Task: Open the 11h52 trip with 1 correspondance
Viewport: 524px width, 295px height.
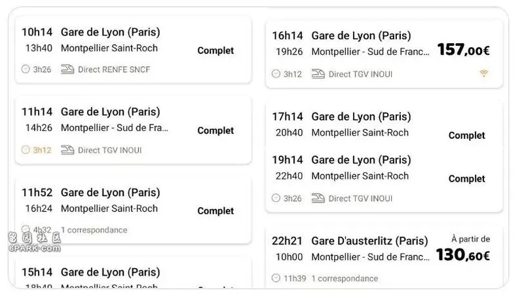Action: [x=134, y=210]
